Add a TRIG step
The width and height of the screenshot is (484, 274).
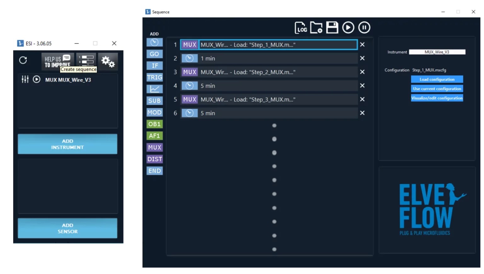154,77
